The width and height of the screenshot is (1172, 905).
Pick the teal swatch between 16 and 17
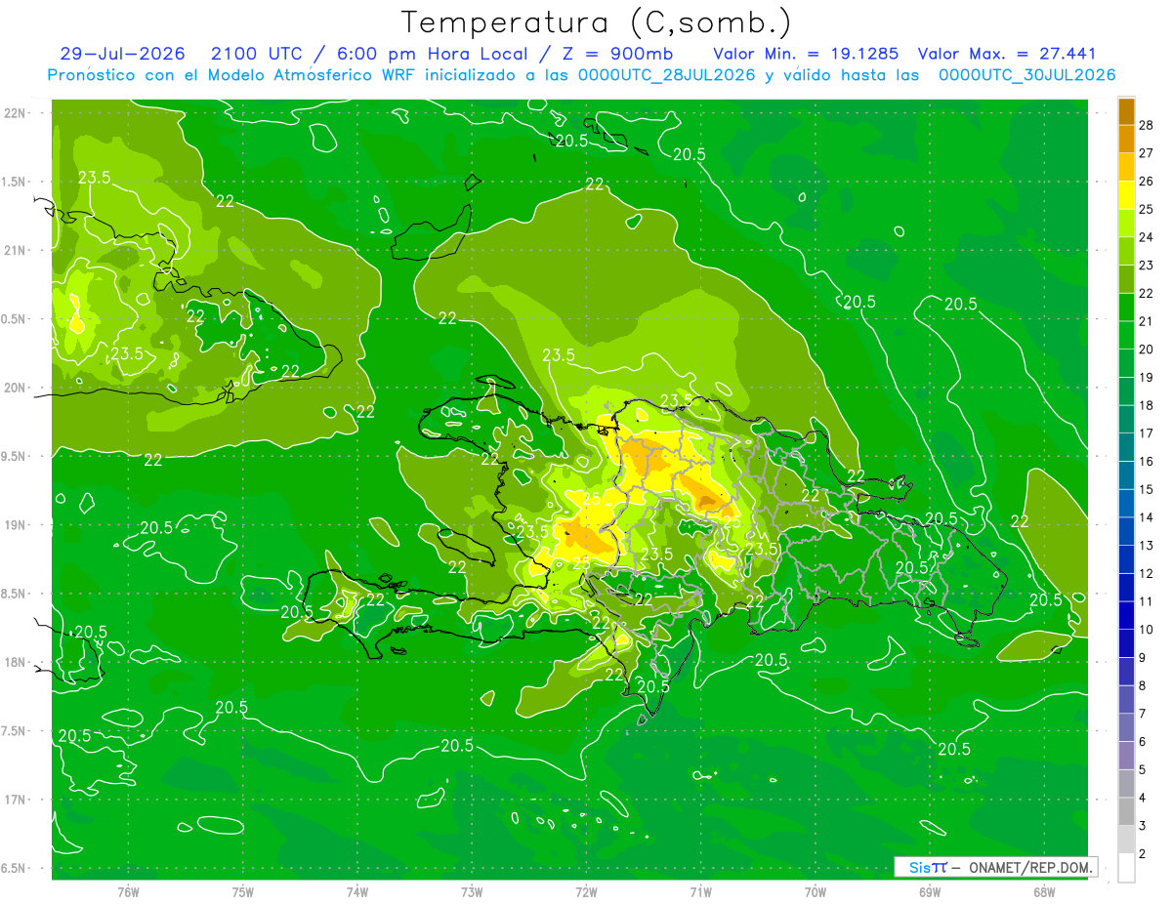coord(1126,448)
